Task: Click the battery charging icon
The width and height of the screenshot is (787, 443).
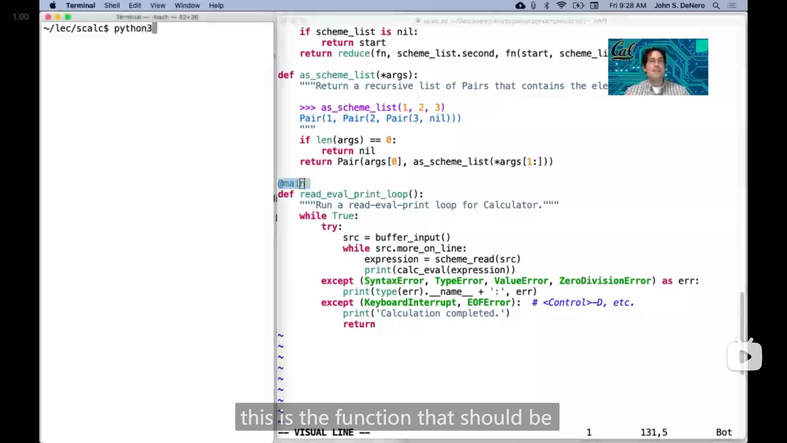Action: tap(578, 5)
